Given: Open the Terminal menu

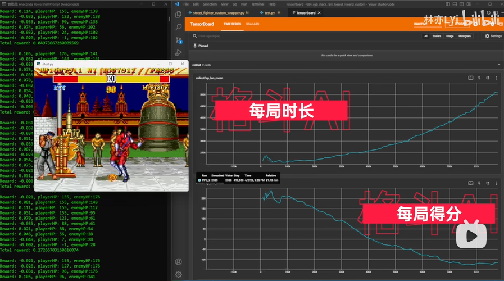Looking at the screenshot, I should (257, 4).
